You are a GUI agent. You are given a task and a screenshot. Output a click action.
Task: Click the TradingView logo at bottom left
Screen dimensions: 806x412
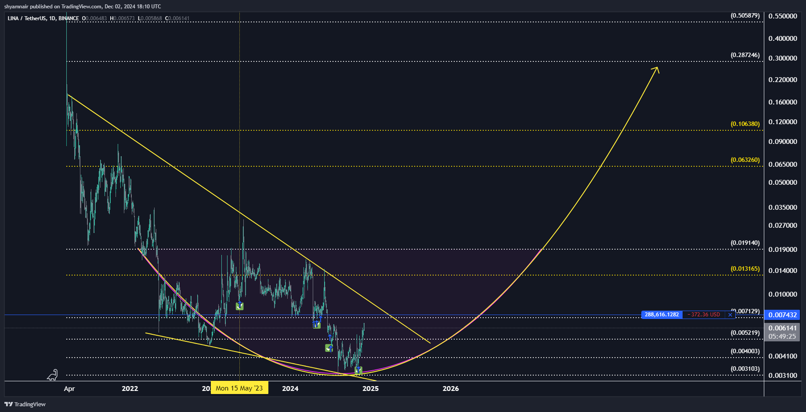[25, 404]
